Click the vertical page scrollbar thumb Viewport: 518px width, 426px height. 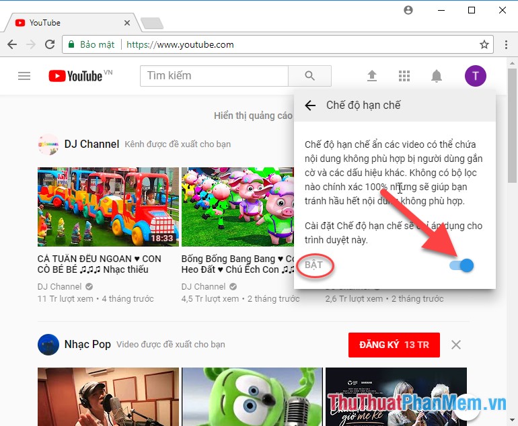tap(512, 126)
